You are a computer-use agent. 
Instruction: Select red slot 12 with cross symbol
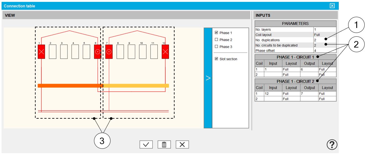165,52
